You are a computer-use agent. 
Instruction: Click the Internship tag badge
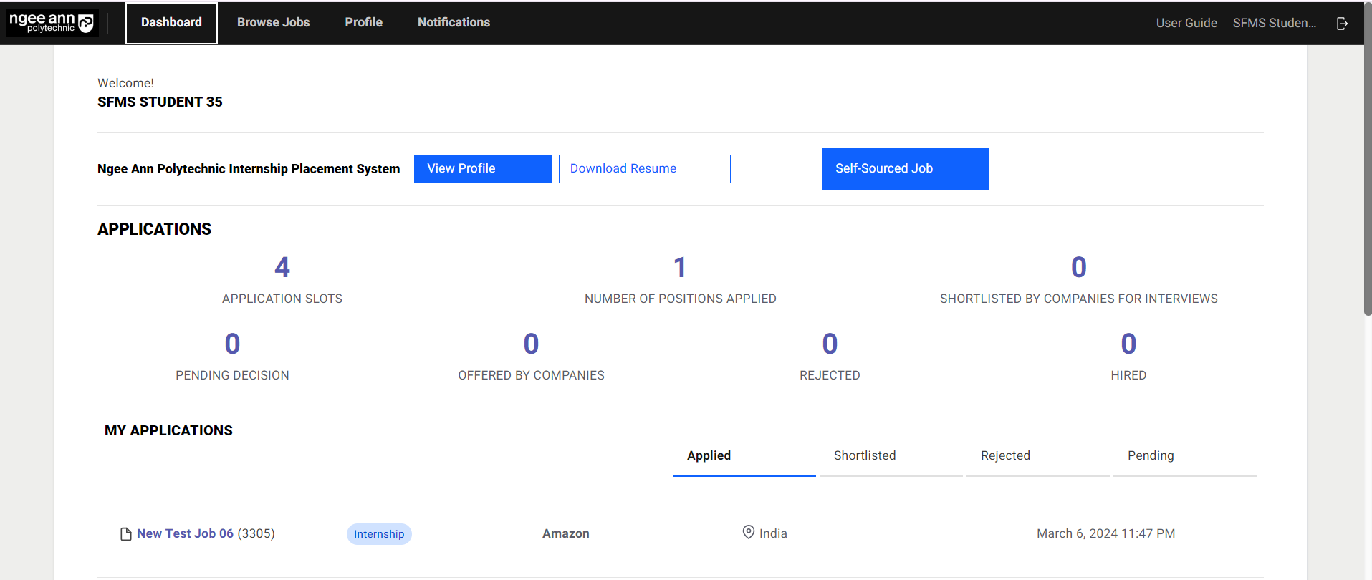[379, 534]
